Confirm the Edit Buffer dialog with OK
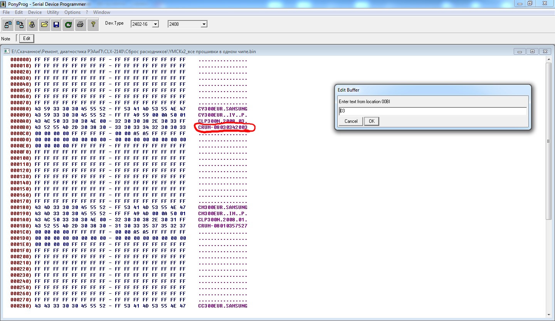 click(x=372, y=121)
